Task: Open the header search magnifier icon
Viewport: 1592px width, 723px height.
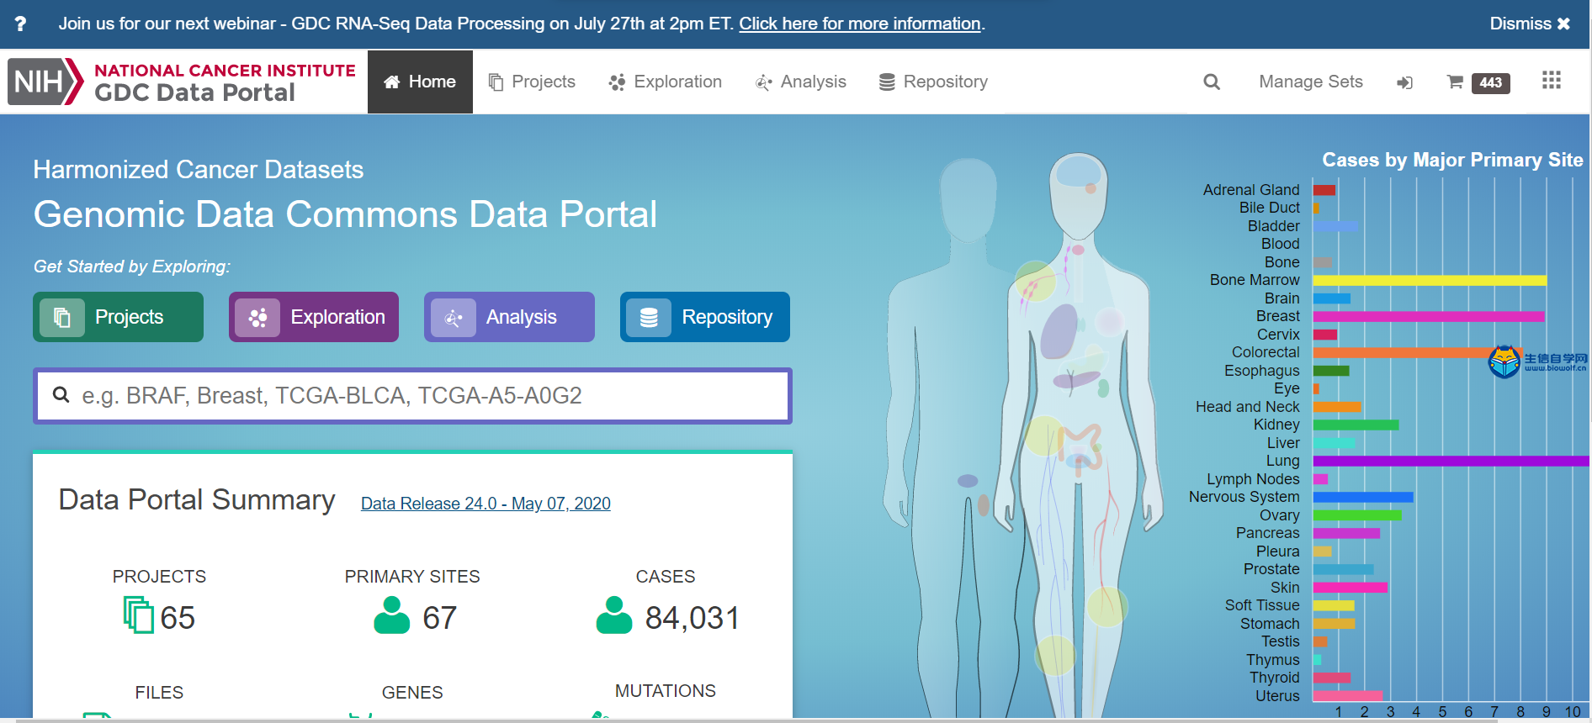Action: coord(1212,82)
